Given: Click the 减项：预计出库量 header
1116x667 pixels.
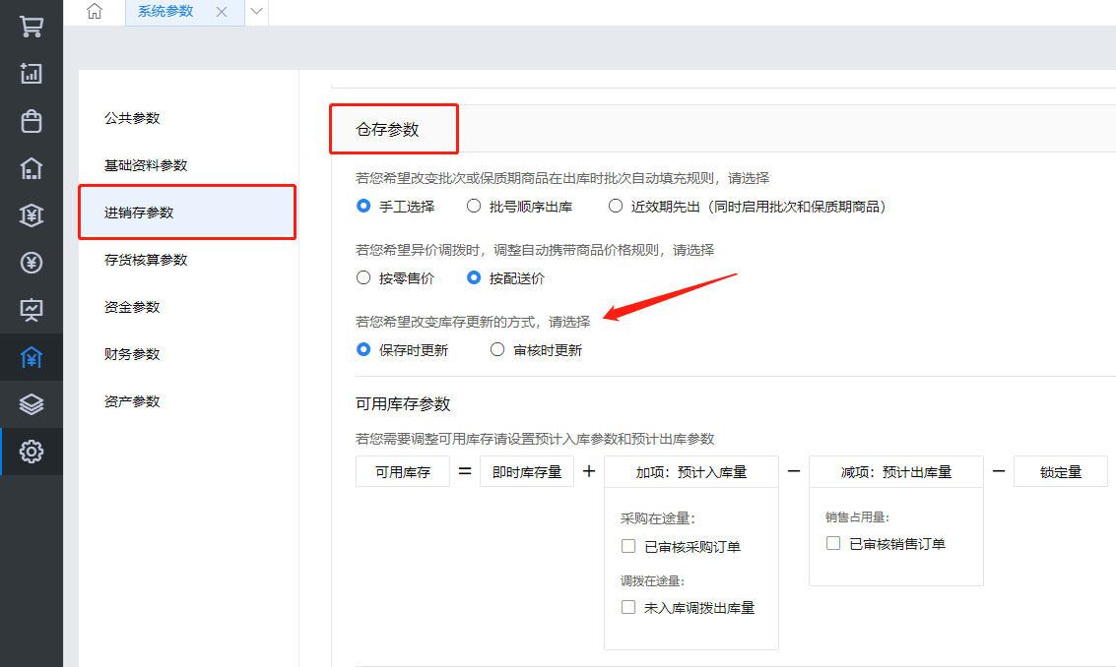Looking at the screenshot, I should [x=896, y=471].
